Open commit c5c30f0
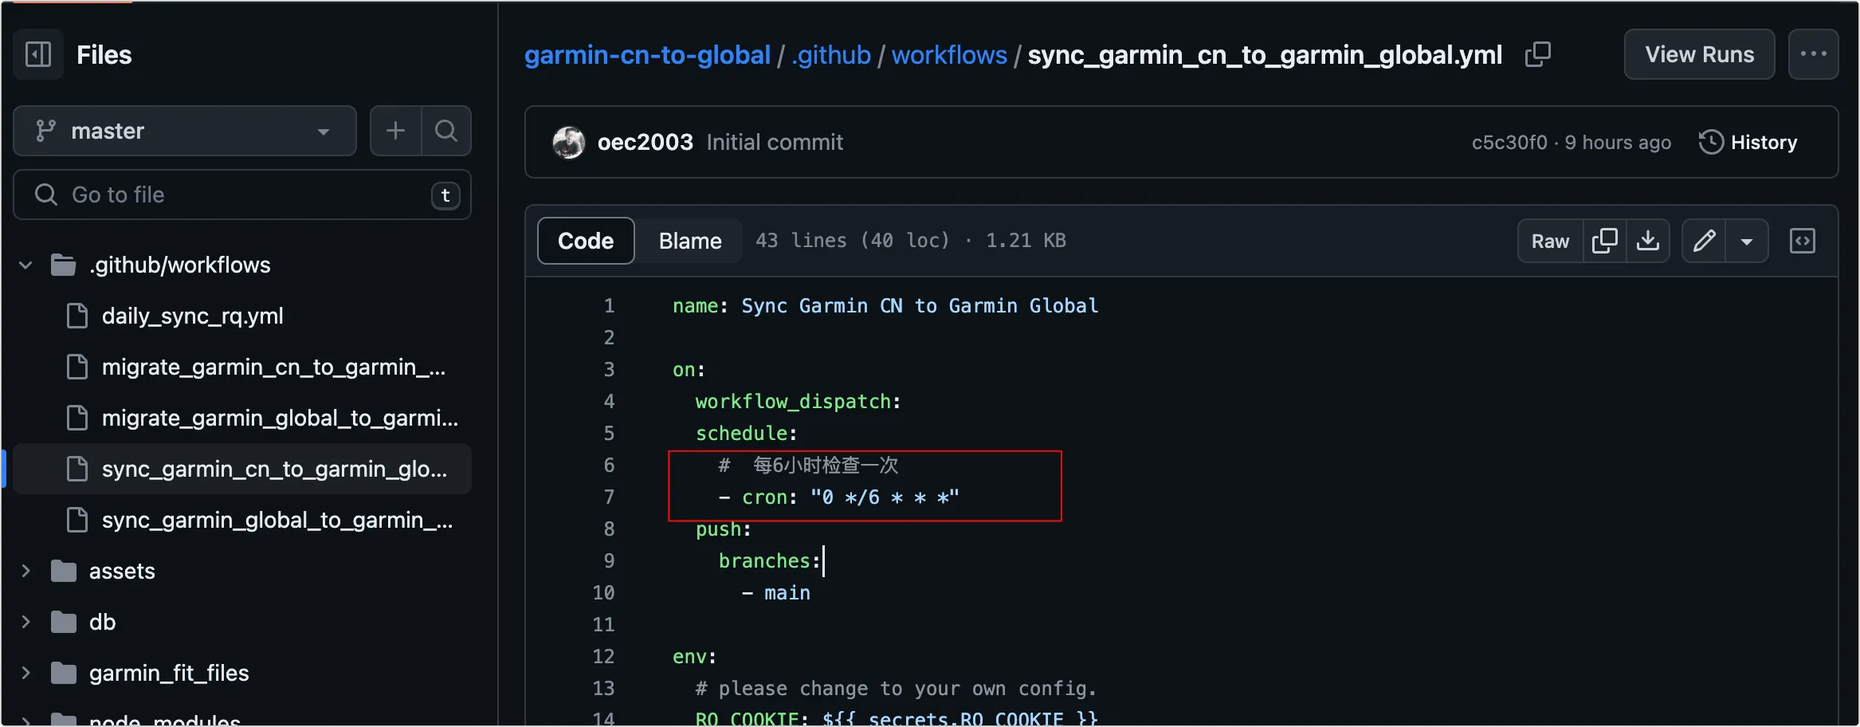This screenshot has width=1860, height=727. pos(1509,142)
